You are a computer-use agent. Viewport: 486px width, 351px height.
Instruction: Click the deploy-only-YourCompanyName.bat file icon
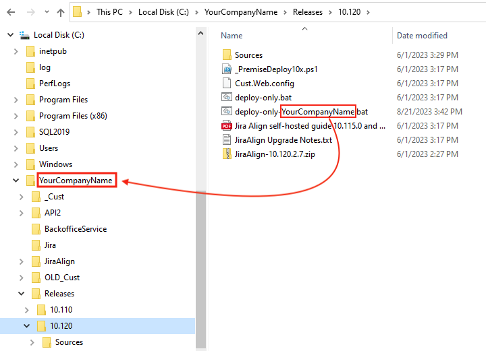point(227,111)
